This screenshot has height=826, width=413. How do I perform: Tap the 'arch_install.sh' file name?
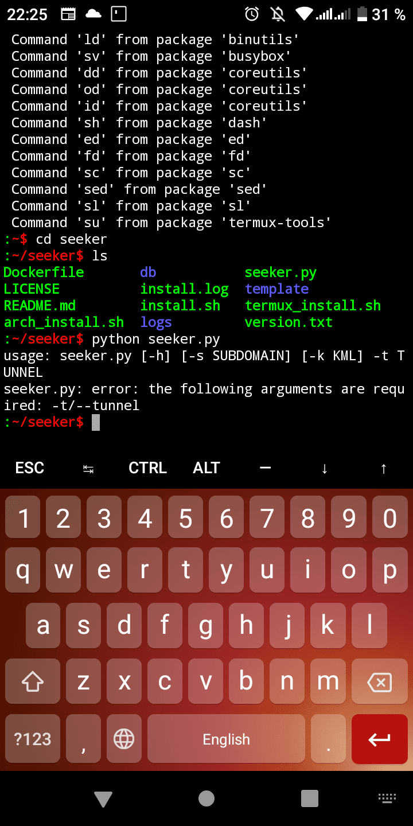click(x=64, y=322)
